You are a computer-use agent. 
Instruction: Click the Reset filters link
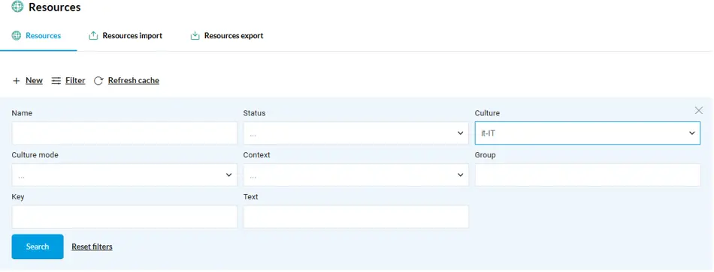point(92,247)
